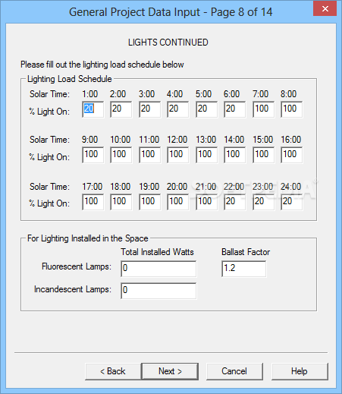Select the 6:00 % Light On field

[234, 109]
